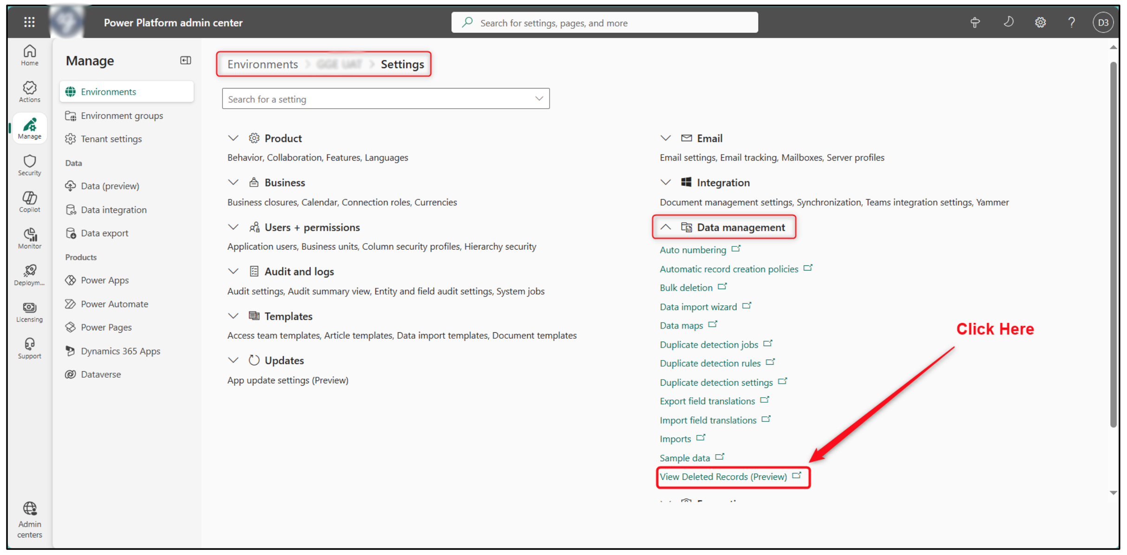Click View Deleted Records (Preview) link
The image size is (1127, 555).
click(x=723, y=477)
